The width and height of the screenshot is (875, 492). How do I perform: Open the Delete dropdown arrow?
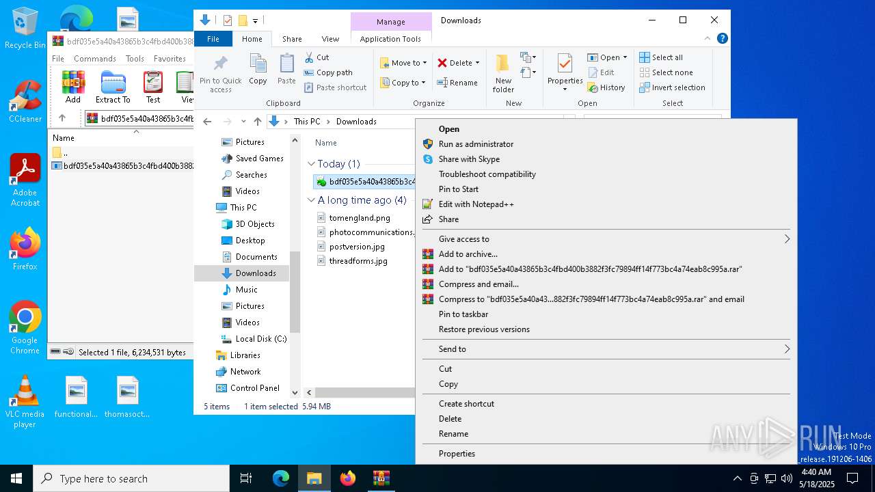click(477, 63)
